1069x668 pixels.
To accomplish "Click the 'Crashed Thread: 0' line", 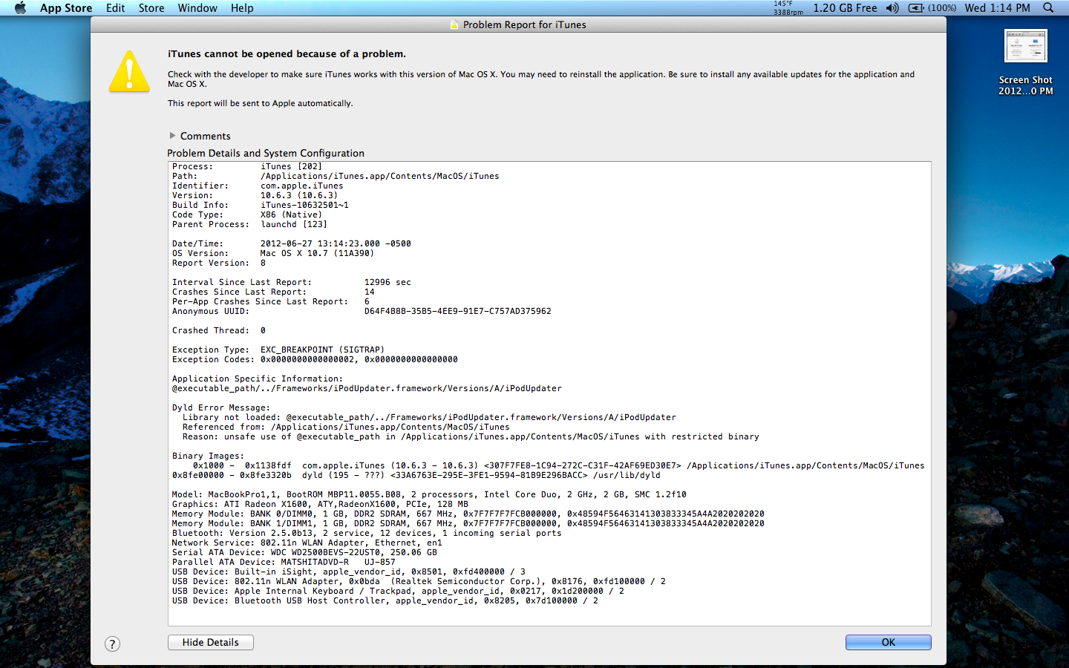I will pos(219,331).
